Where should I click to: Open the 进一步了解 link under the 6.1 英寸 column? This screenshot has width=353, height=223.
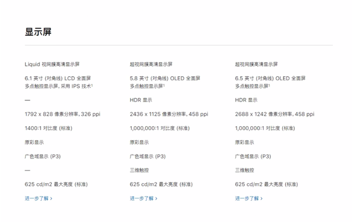tap(38, 198)
